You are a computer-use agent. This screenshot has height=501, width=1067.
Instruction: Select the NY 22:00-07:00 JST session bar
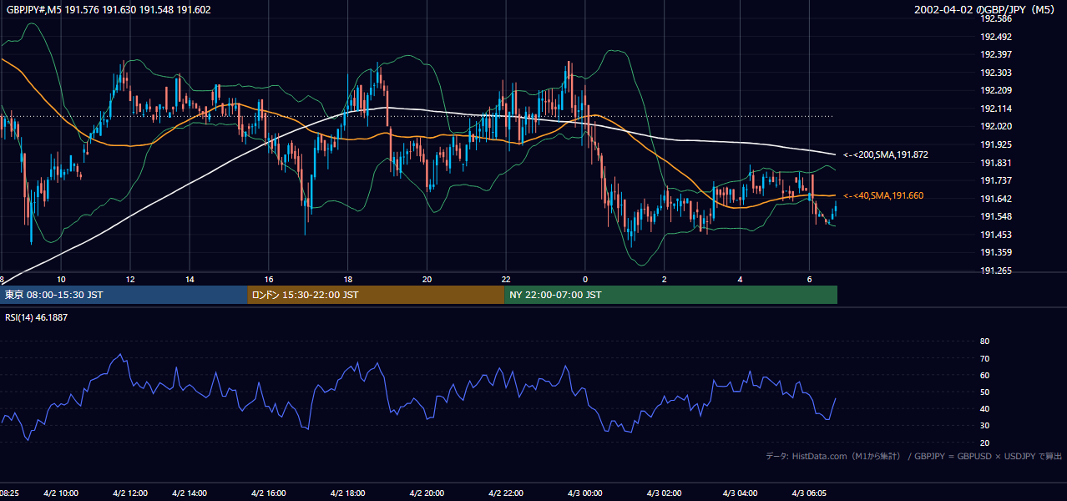click(x=670, y=295)
